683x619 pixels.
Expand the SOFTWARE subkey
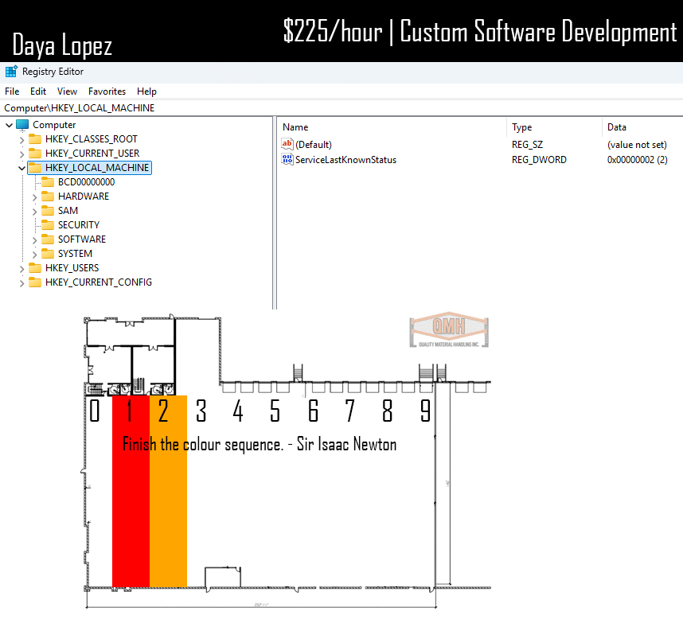[35, 239]
